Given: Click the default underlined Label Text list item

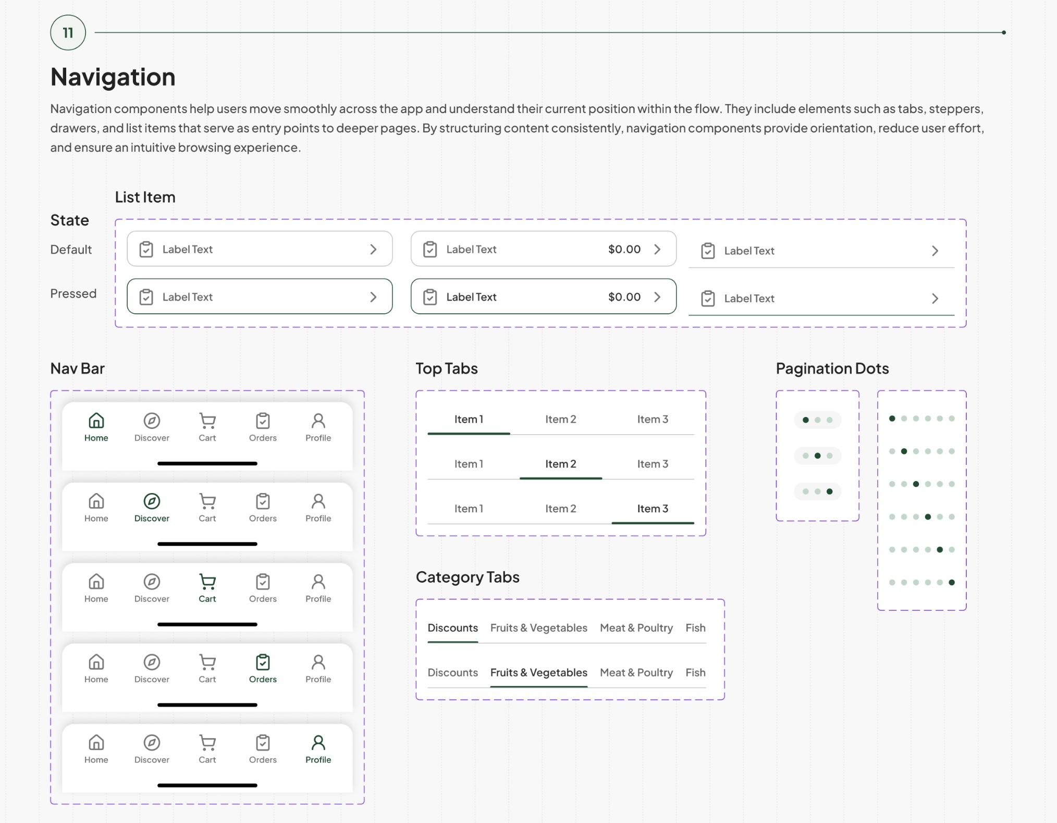Looking at the screenshot, I should click(x=821, y=251).
